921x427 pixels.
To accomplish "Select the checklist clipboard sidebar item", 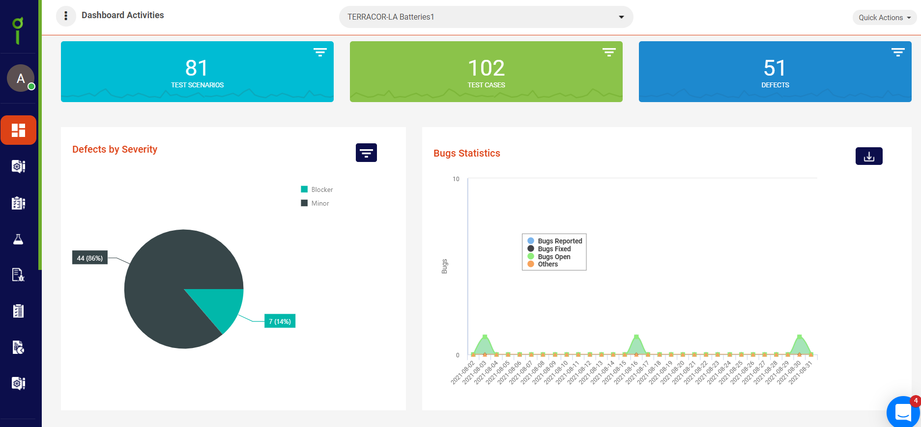I will click(x=18, y=311).
